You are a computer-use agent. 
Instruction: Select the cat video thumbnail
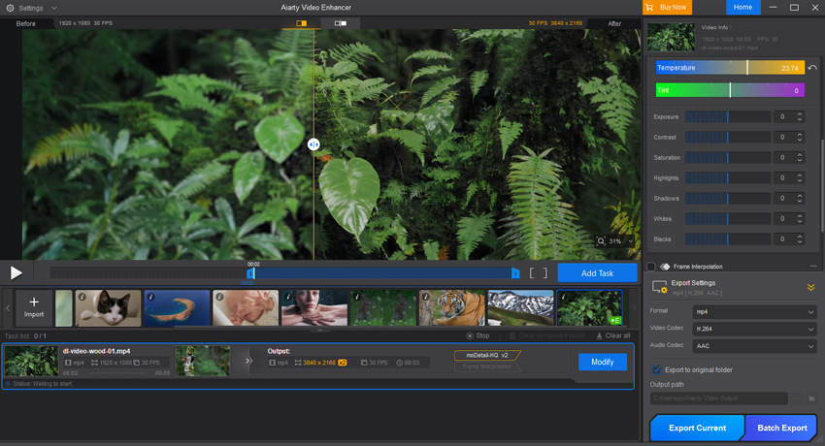[108, 308]
